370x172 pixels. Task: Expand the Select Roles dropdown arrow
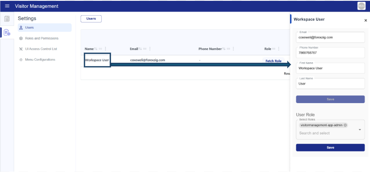(360, 130)
